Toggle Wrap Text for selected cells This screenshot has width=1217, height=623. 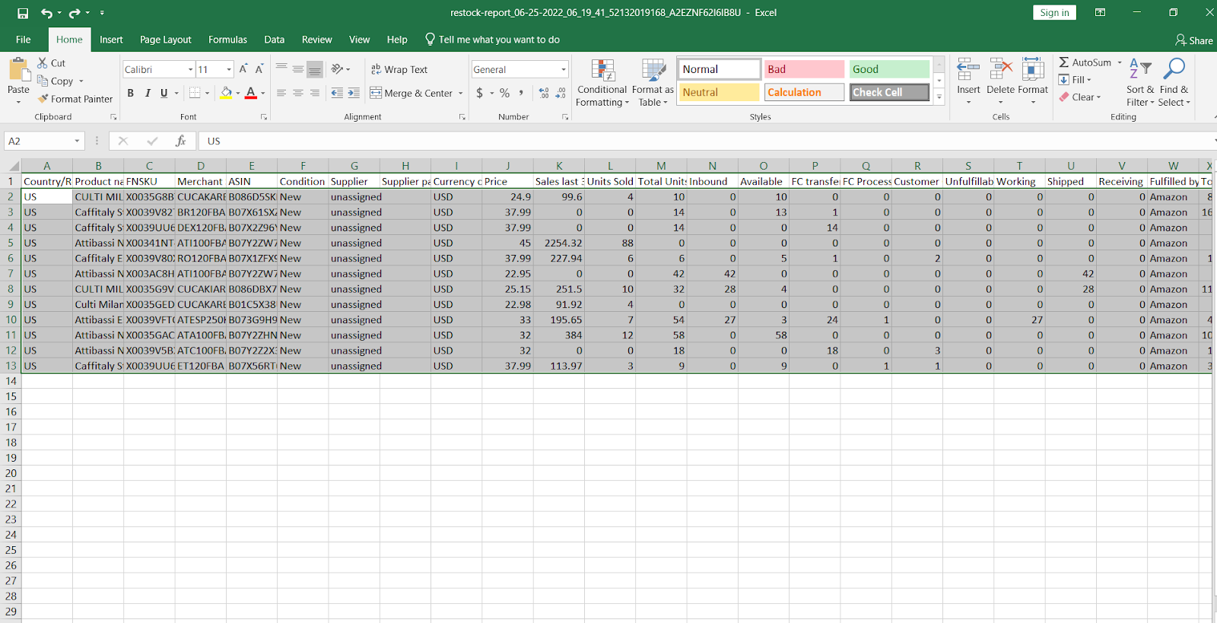click(x=399, y=69)
